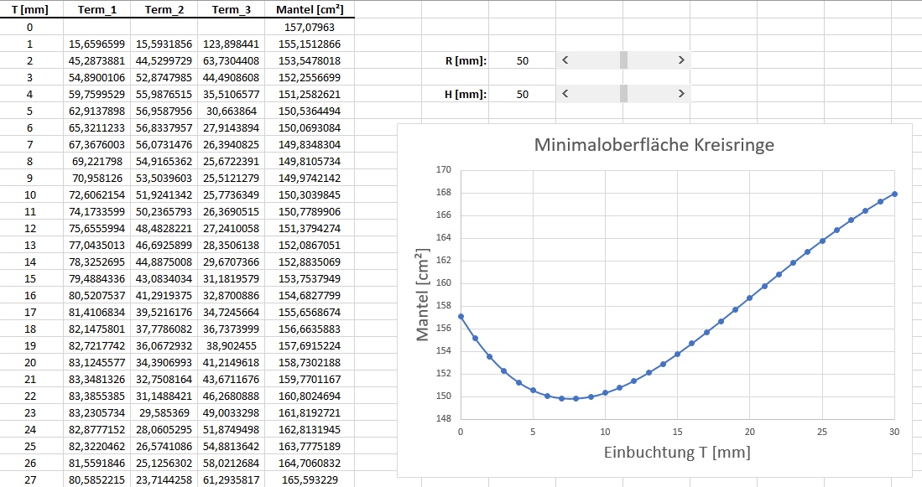
Task: Select cell with value 123,898441
Action: pos(231,44)
